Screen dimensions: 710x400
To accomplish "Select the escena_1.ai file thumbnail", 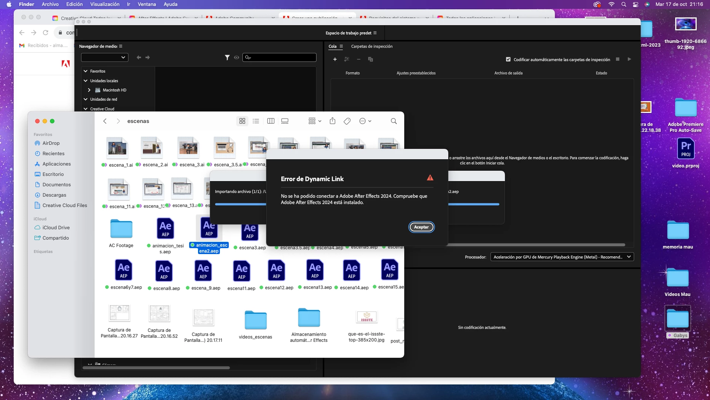I will pyautogui.click(x=117, y=147).
